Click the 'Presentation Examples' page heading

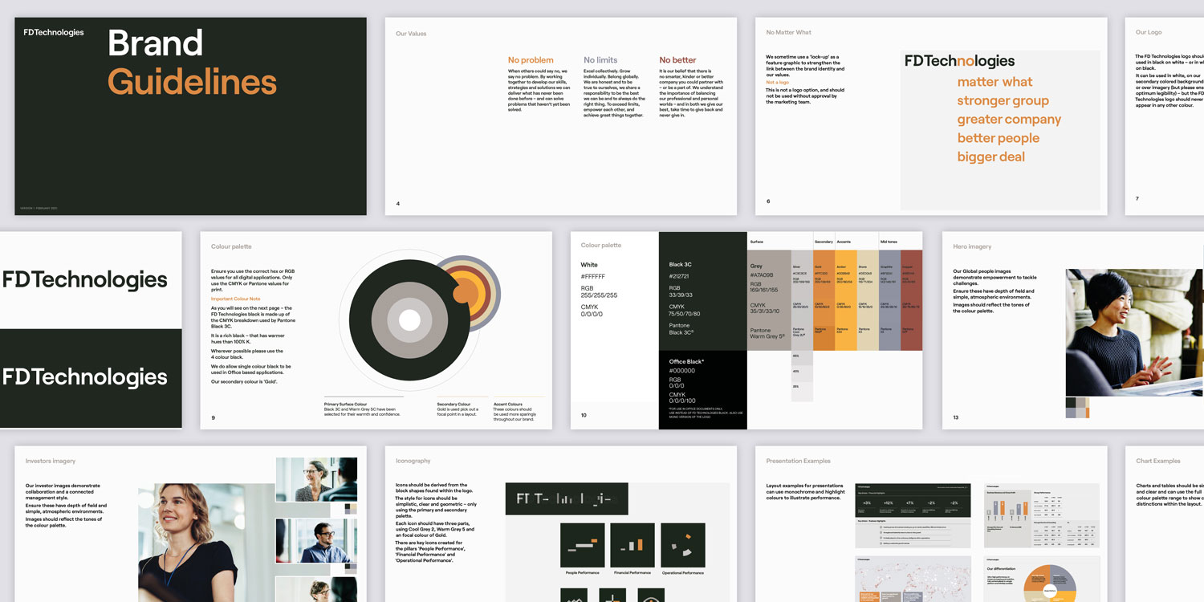798,462
